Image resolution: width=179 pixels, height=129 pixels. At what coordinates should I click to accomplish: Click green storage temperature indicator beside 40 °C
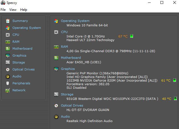[175, 98]
